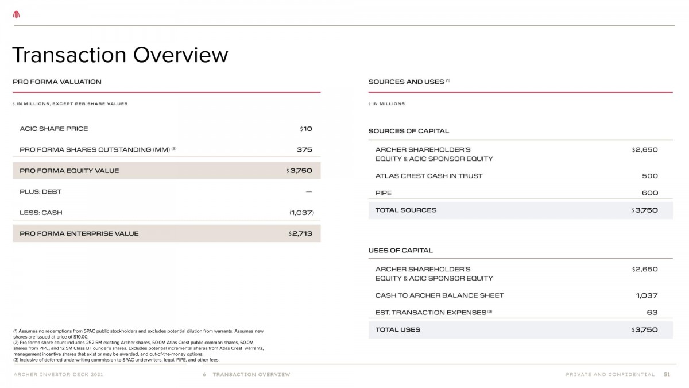Click the PIPE 600 value

tap(649, 193)
